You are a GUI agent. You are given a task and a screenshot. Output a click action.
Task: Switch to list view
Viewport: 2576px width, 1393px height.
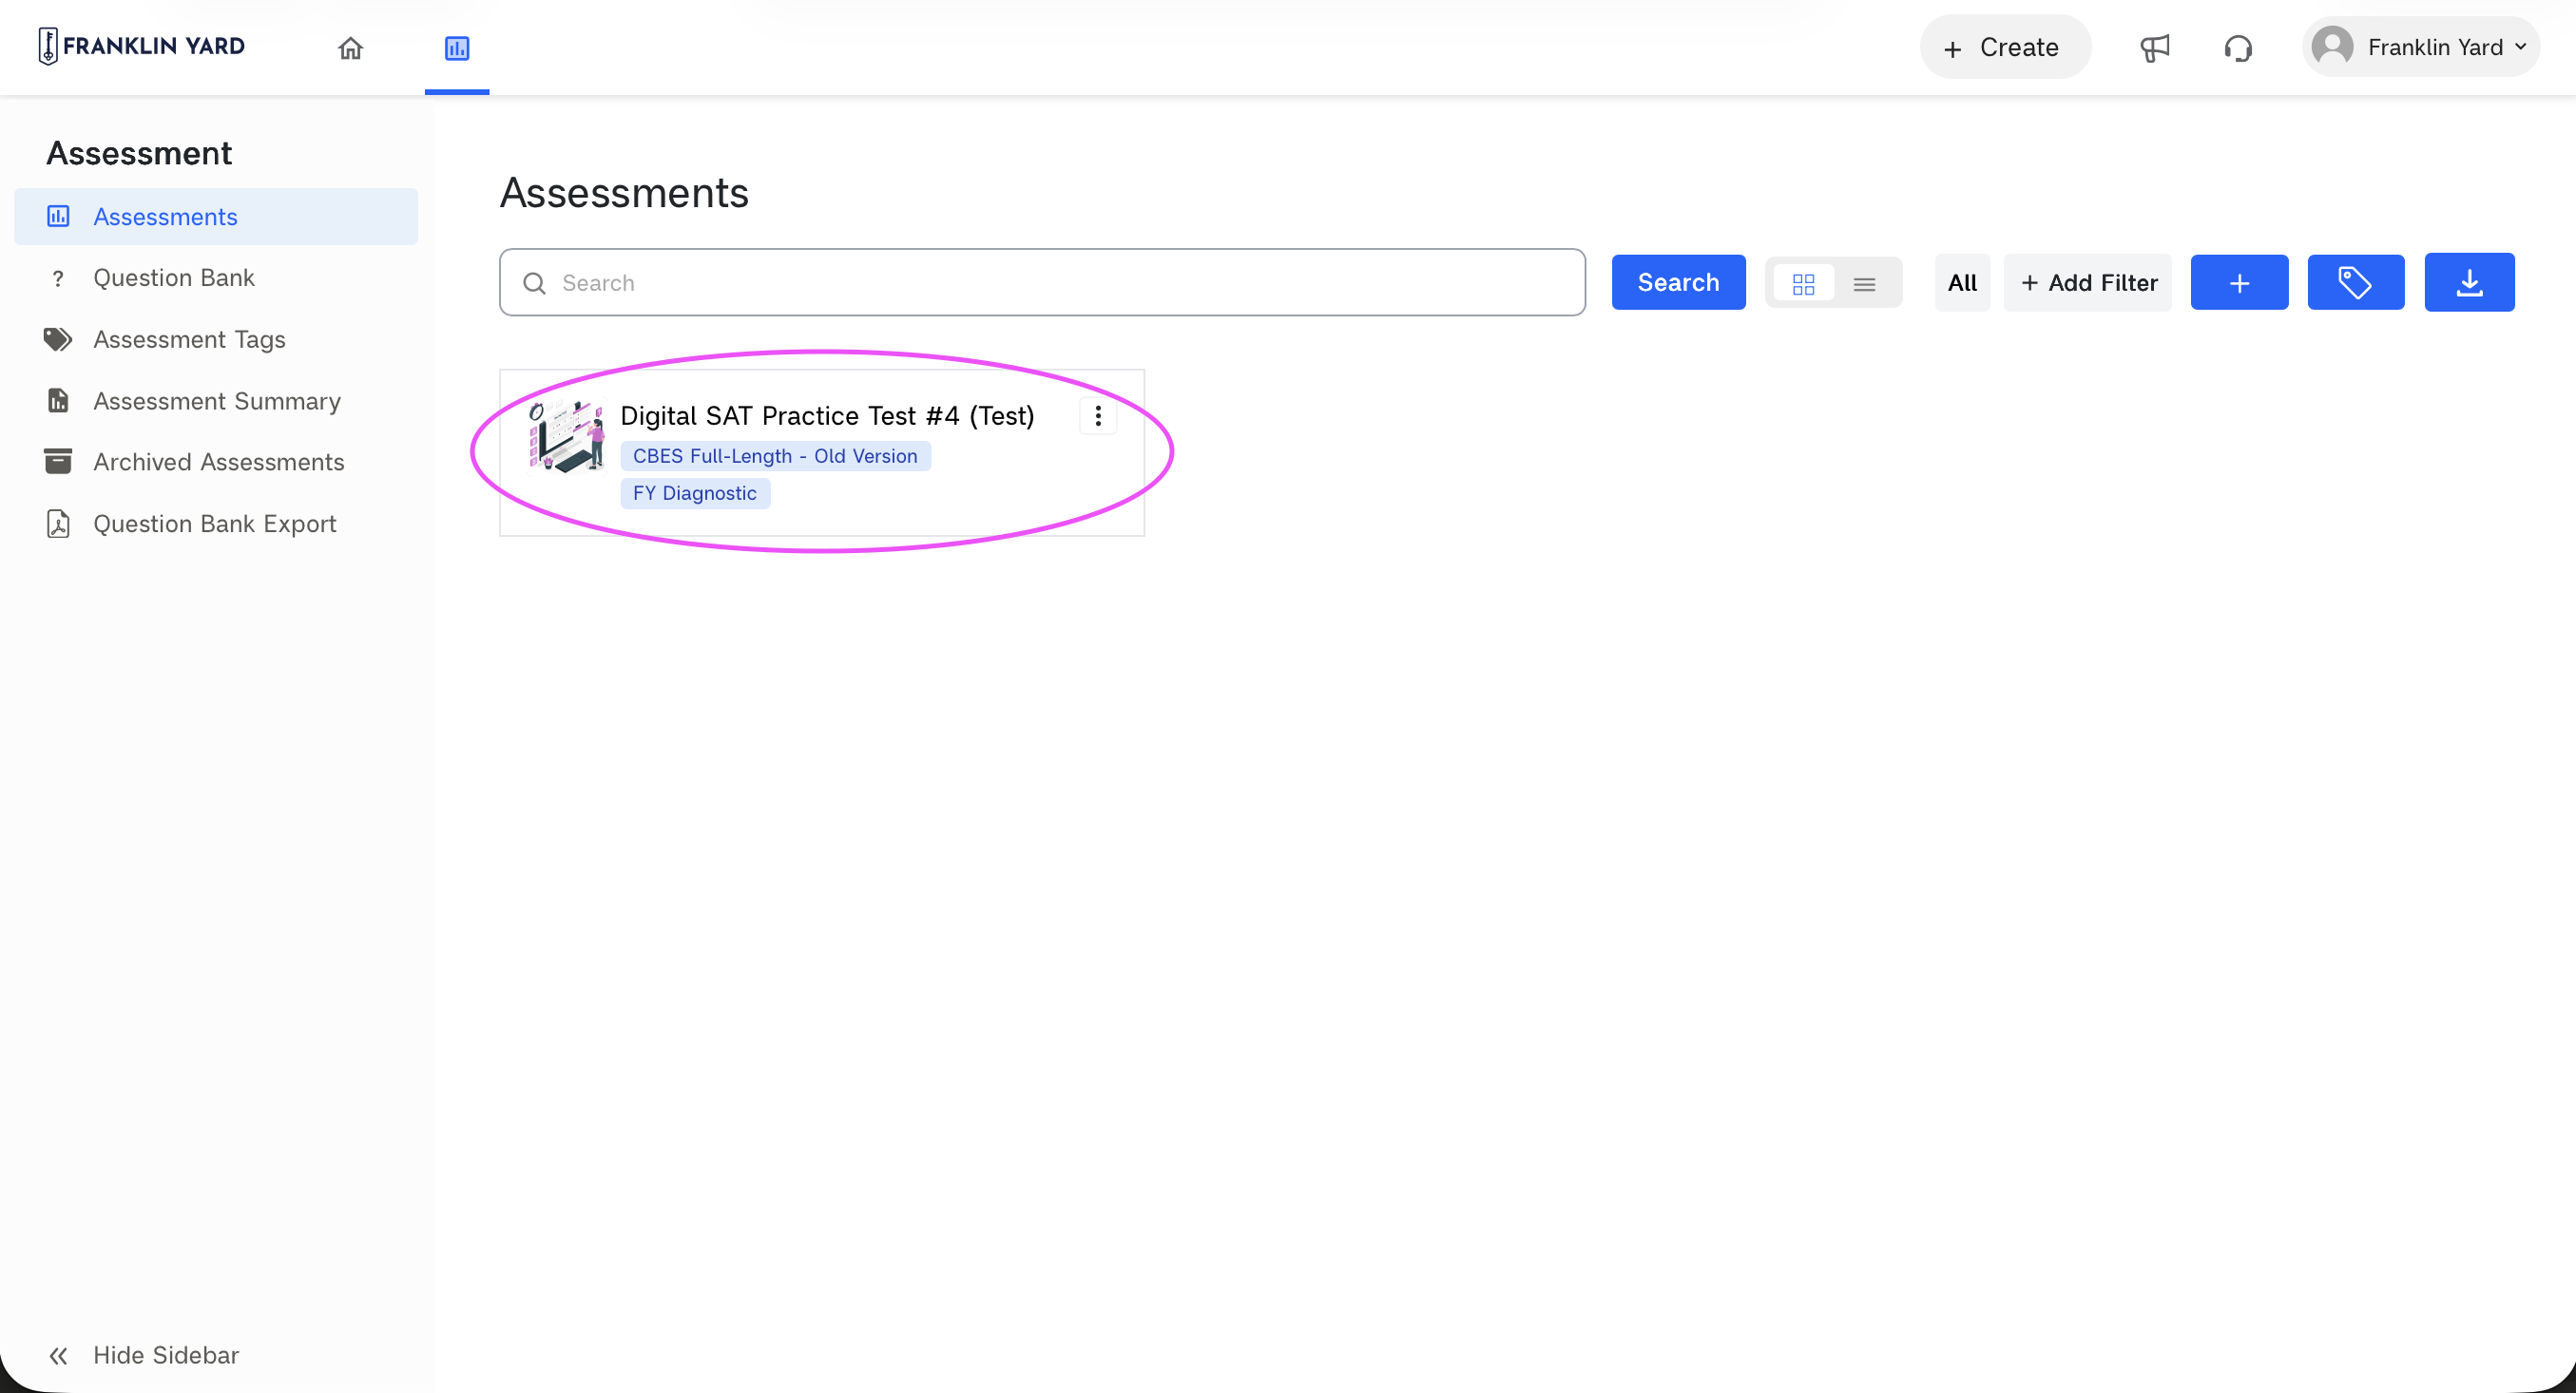pos(1864,284)
